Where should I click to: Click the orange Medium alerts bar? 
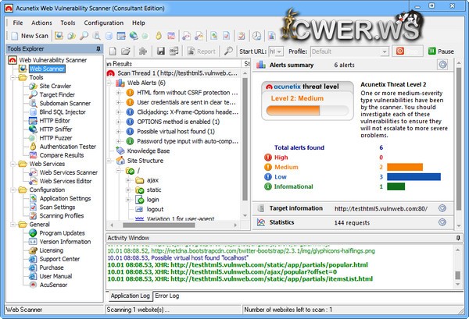click(x=405, y=167)
